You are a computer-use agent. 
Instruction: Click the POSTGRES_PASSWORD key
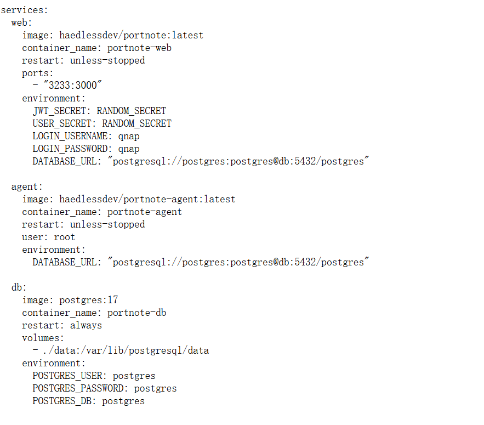tap(78, 389)
